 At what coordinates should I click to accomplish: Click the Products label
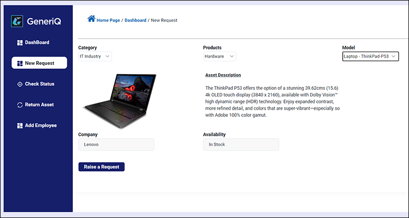212,48
